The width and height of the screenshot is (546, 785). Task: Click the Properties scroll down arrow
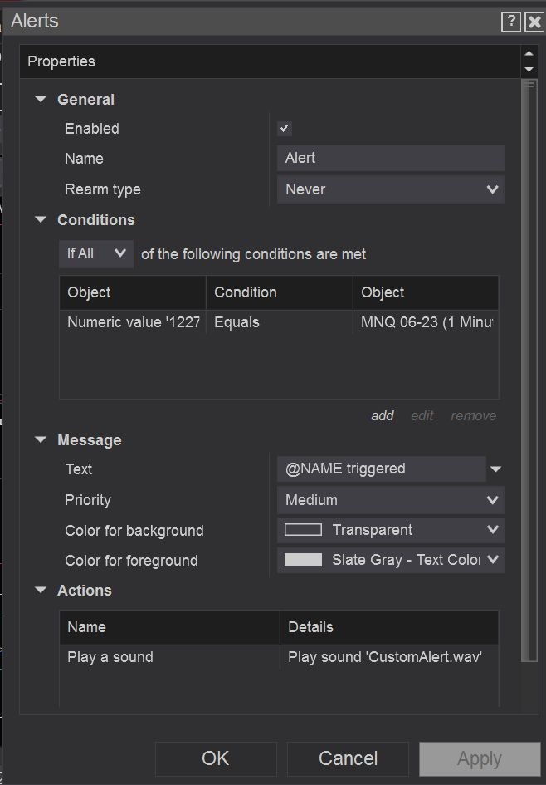[529, 70]
